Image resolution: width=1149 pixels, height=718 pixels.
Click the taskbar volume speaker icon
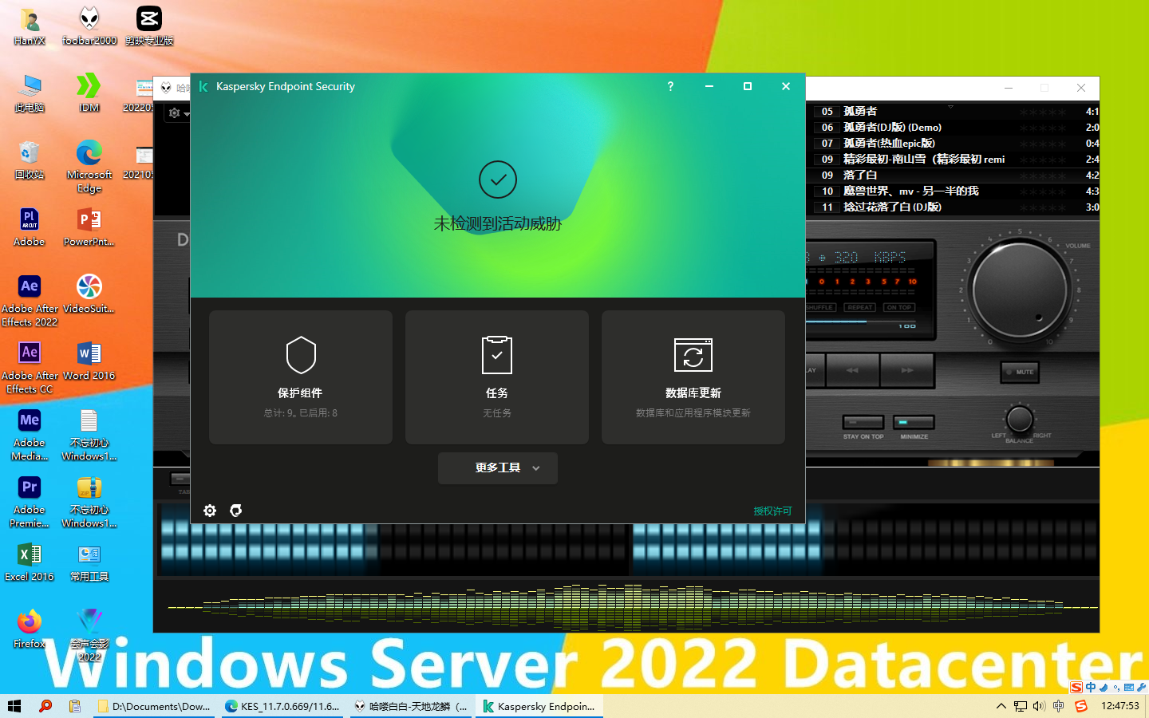click(1039, 706)
